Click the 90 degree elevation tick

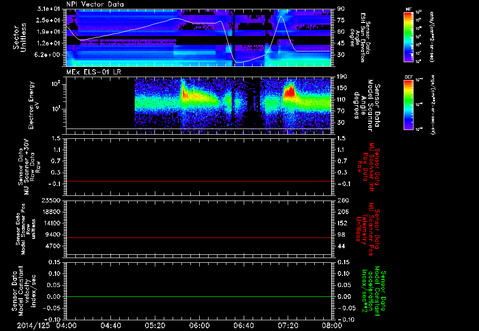pyautogui.click(x=341, y=9)
